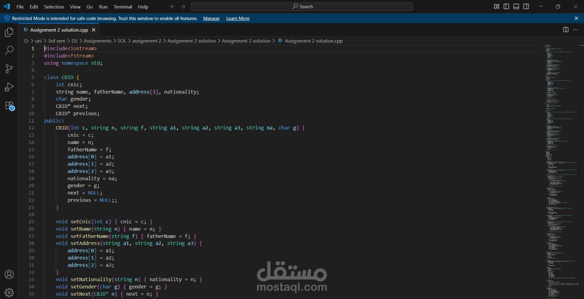
Task: Click the Learn More link
Action: coord(238,19)
